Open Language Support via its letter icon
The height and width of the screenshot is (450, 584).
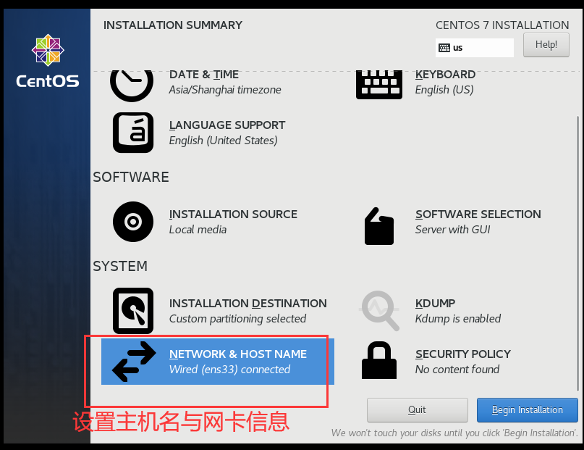click(133, 133)
